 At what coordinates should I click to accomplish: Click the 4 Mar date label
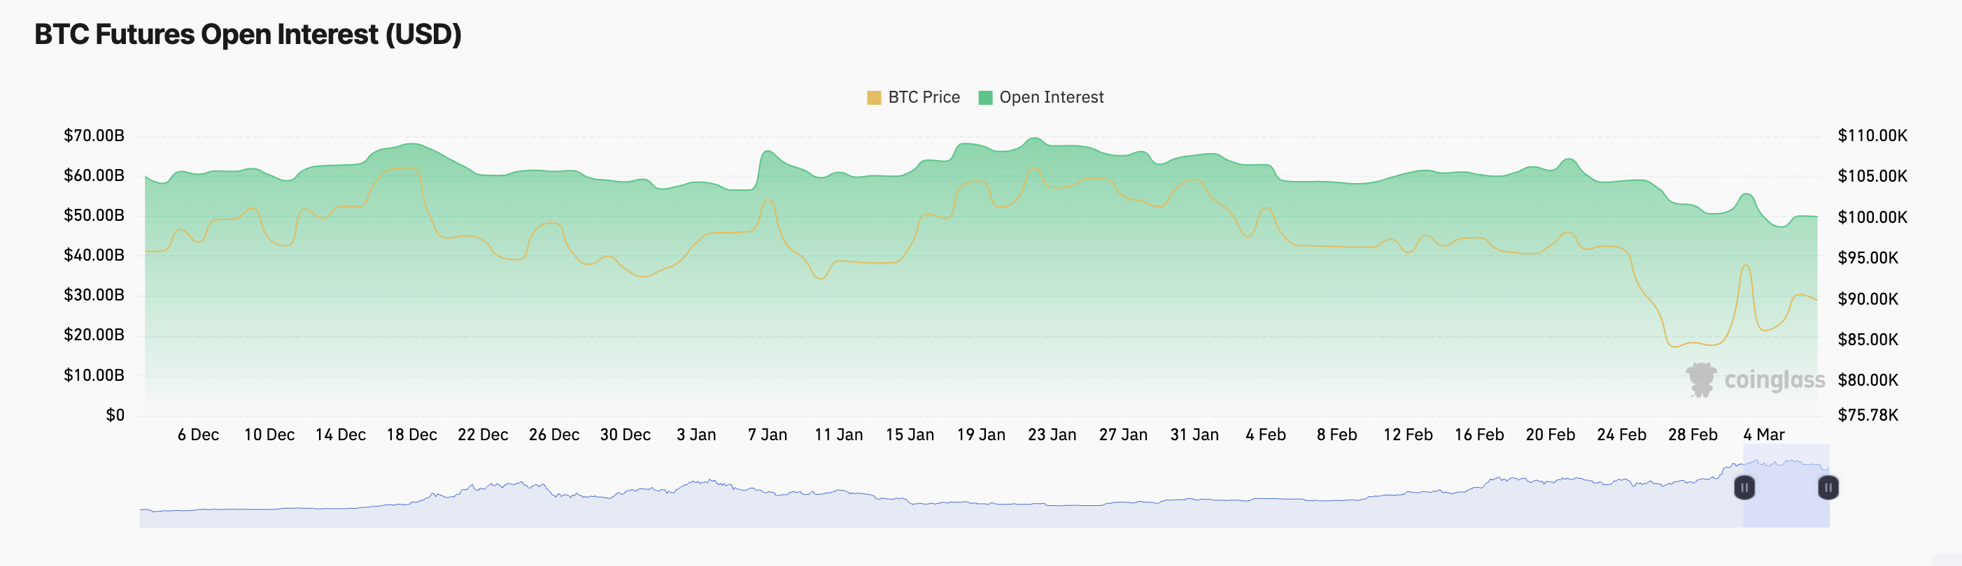[1764, 435]
